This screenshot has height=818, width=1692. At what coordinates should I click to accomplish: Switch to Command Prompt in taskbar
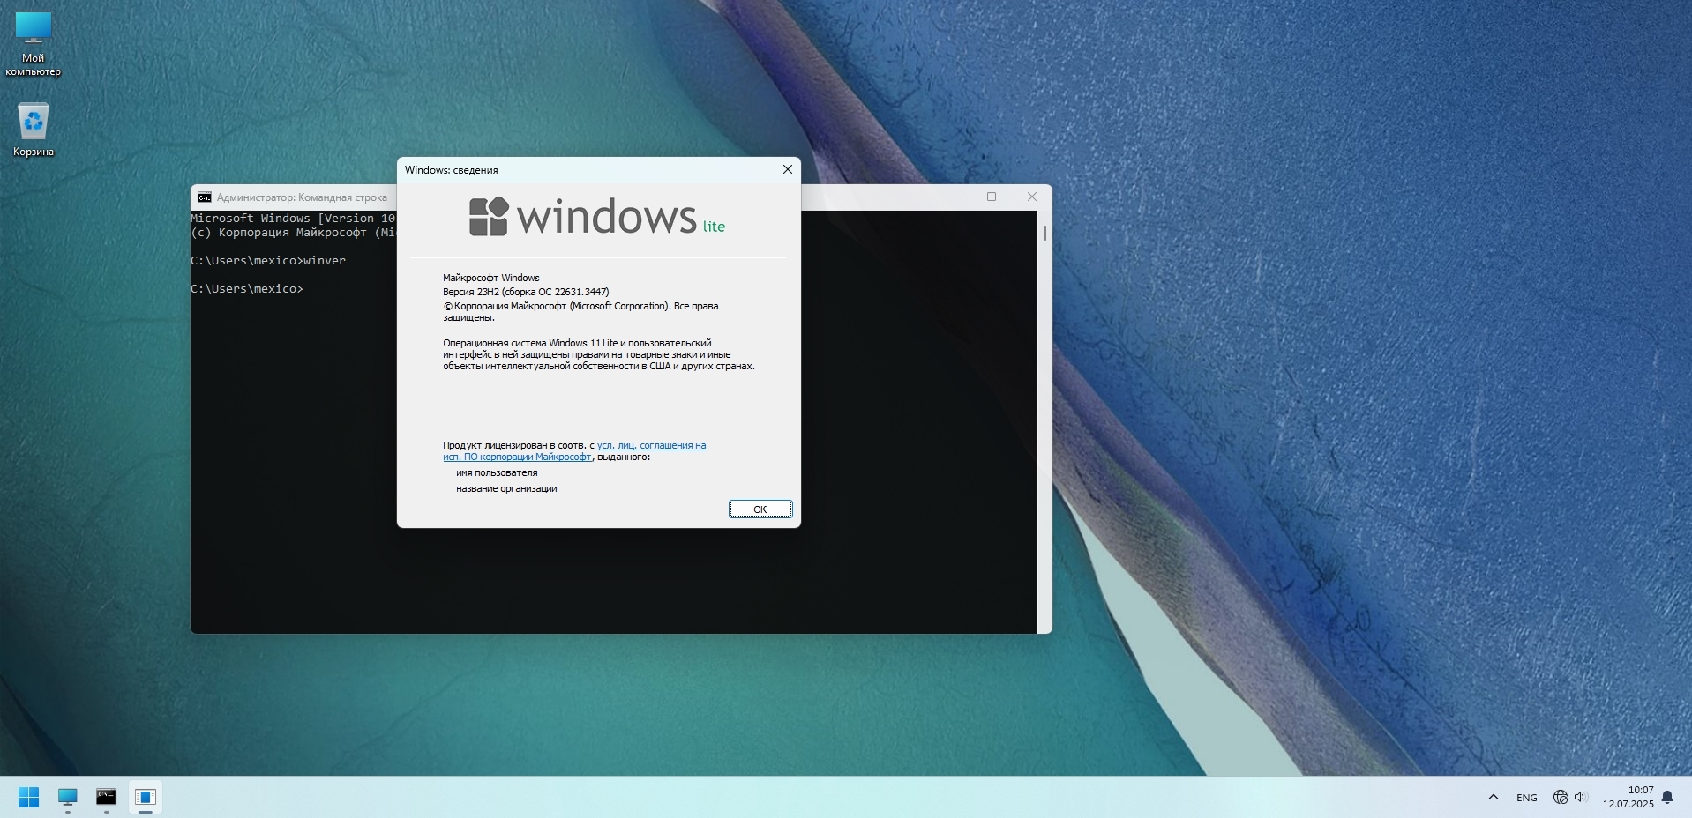[106, 797]
